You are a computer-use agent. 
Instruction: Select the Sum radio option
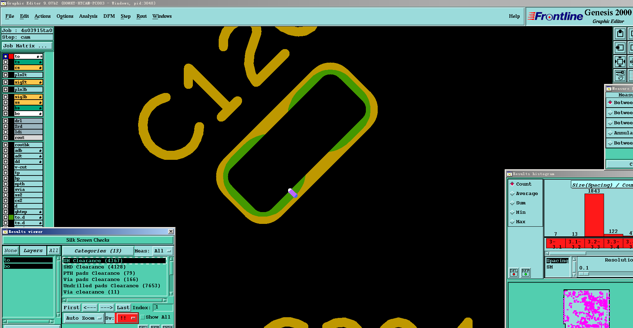click(512, 203)
